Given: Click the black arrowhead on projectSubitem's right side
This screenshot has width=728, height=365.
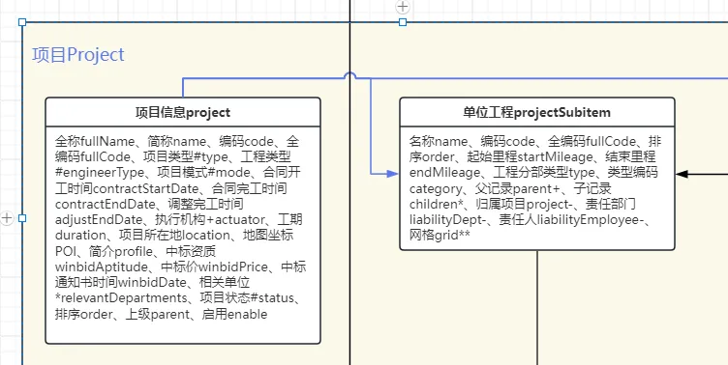Looking at the screenshot, I should (682, 174).
